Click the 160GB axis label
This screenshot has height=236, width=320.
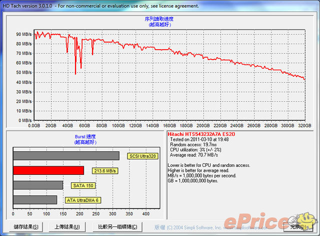[x=169, y=126]
